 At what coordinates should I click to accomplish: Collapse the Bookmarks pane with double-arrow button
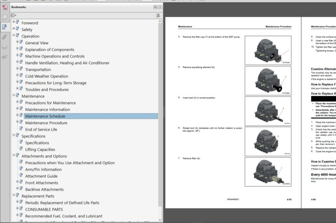point(155,7)
